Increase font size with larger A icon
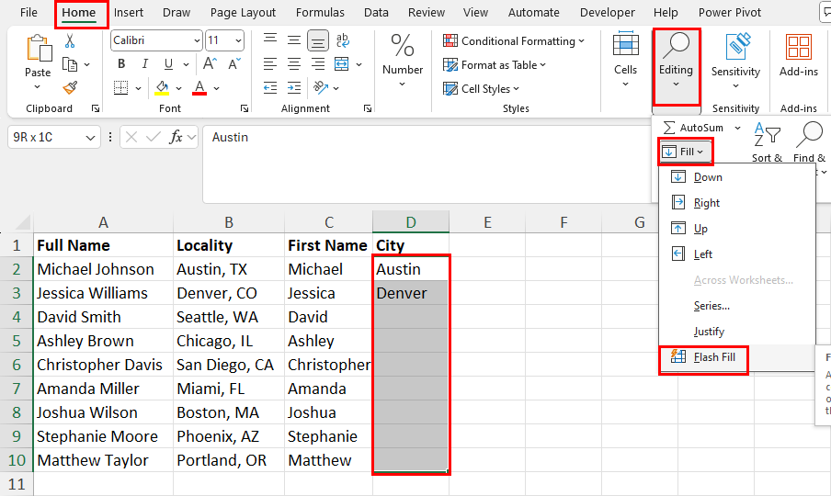831x496 pixels. point(210,64)
